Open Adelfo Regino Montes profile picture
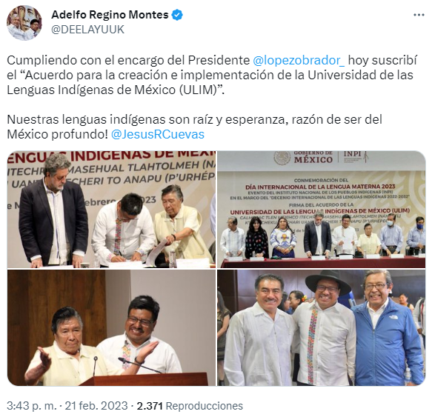The height and width of the screenshot is (417, 432). point(24,22)
